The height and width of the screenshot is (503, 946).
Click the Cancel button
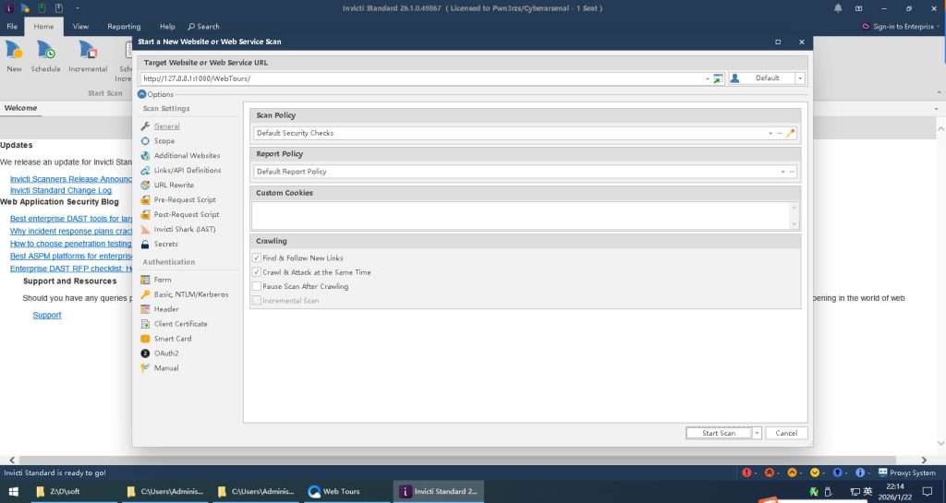786,433
